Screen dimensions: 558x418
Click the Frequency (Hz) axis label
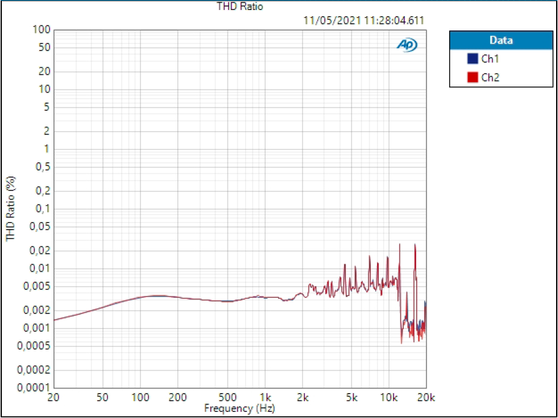coord(239,407)
